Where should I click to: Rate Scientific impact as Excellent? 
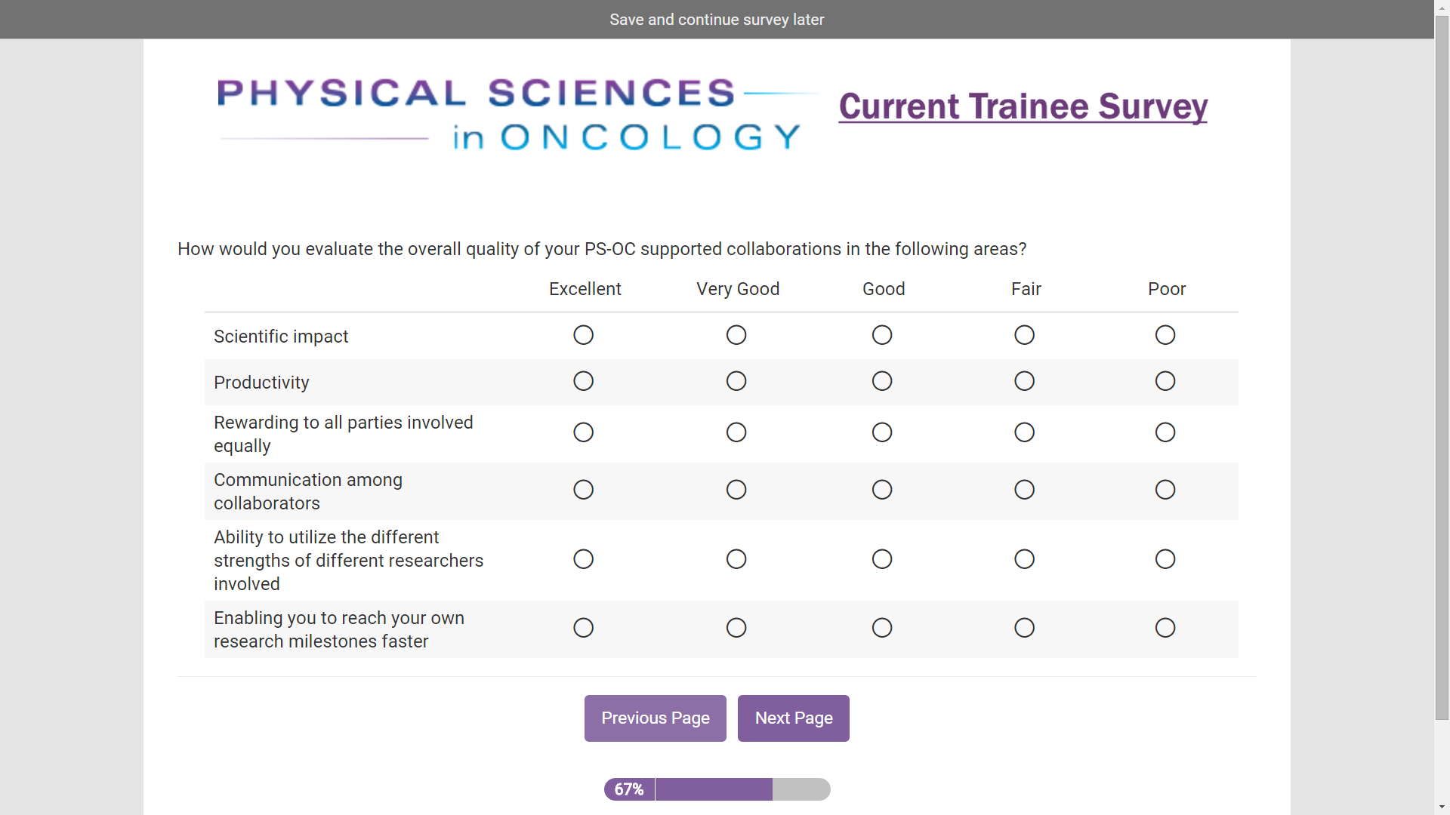coord(583,335)
